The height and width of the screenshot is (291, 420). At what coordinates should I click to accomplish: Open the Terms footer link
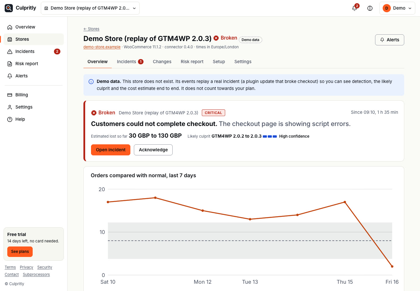(x=10, y=267)
